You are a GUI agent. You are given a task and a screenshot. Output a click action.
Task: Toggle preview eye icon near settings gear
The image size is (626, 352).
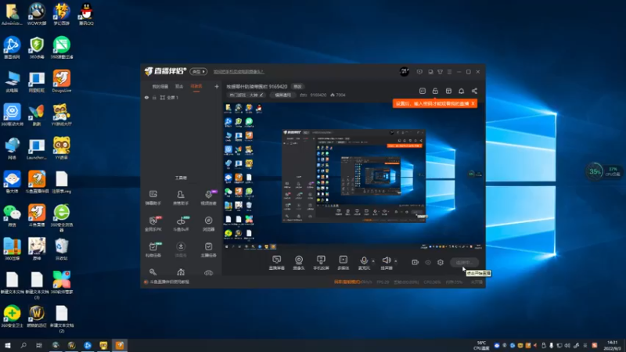[428, 262]
